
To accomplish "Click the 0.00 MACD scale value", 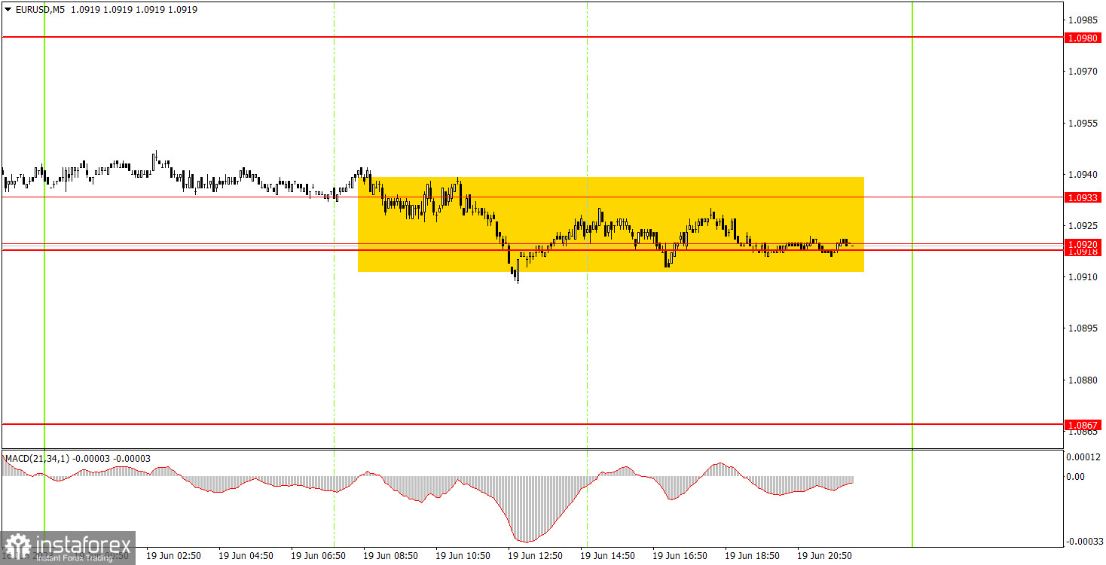I will coord(1076,476).
